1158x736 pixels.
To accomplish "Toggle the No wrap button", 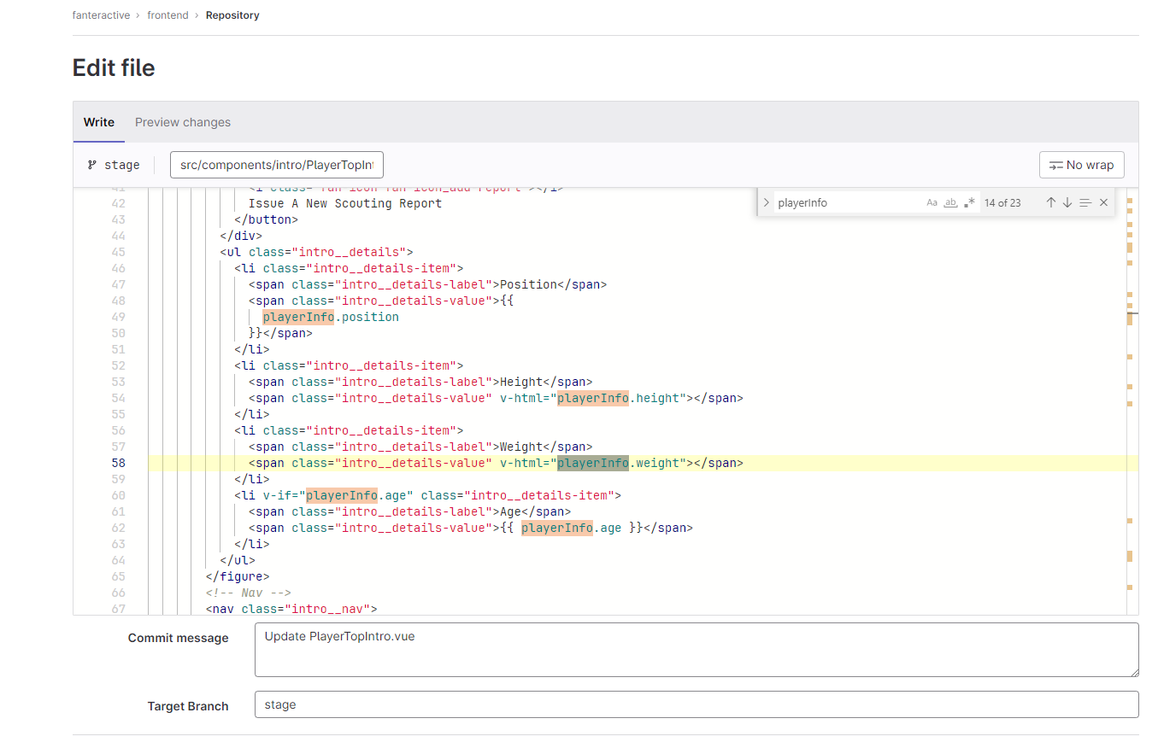I will coord(1081,165).
